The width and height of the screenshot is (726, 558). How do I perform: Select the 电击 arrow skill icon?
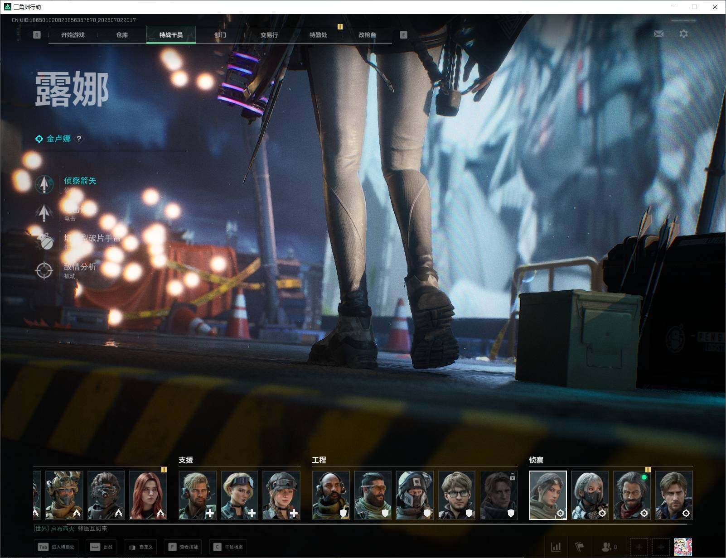[x=44, y=213]
